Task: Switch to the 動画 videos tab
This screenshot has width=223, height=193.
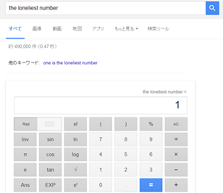Action: coord(57,29)
